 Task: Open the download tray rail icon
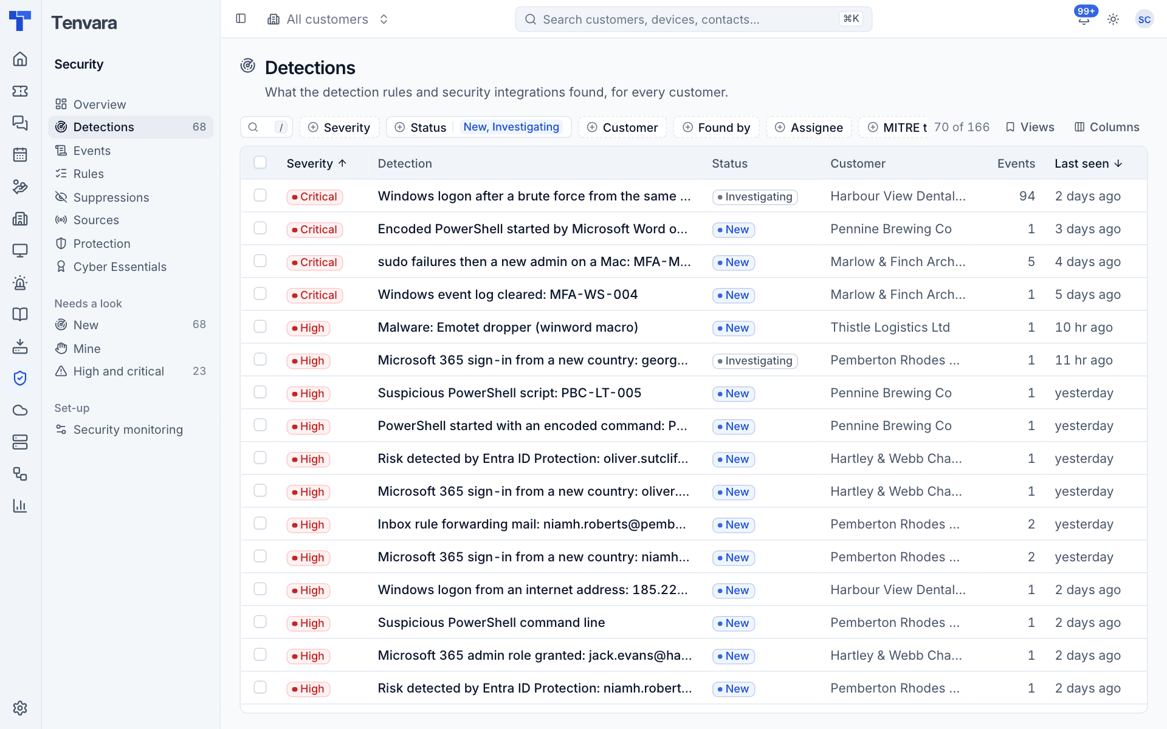(x=20, y=346)
